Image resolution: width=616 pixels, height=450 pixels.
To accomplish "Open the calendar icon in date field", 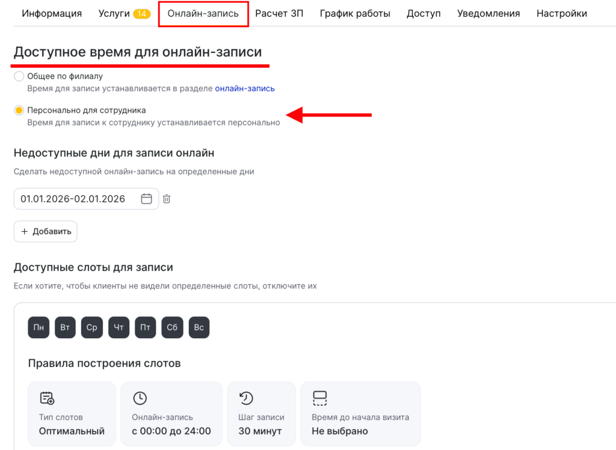I will [x=147, y=199].
